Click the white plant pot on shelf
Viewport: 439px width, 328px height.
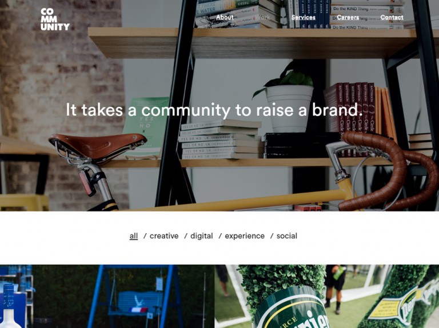point(289,109)
